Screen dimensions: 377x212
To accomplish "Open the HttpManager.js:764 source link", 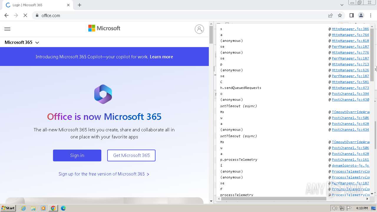I will pos(350,35).
